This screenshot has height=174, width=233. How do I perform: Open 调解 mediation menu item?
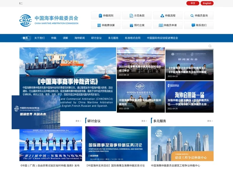tap(65, 38)
